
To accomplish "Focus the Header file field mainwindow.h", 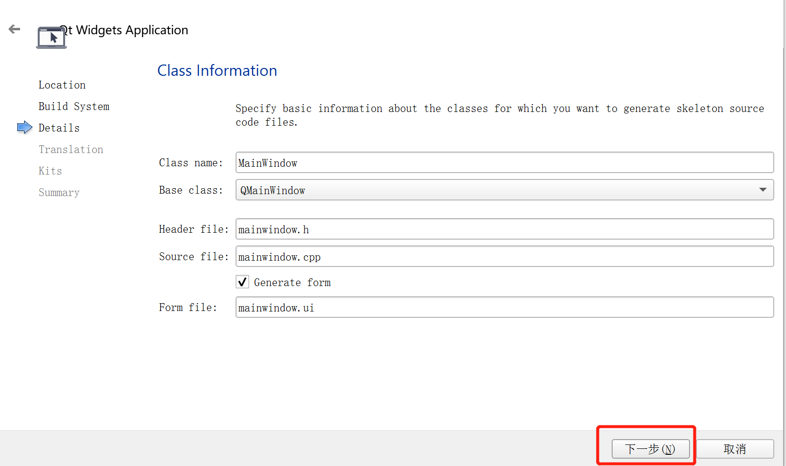I will [x=504, y=229].
